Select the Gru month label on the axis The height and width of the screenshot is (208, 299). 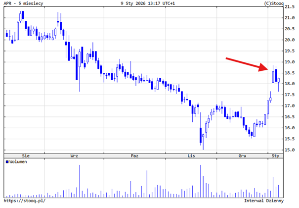click(243, 156)
